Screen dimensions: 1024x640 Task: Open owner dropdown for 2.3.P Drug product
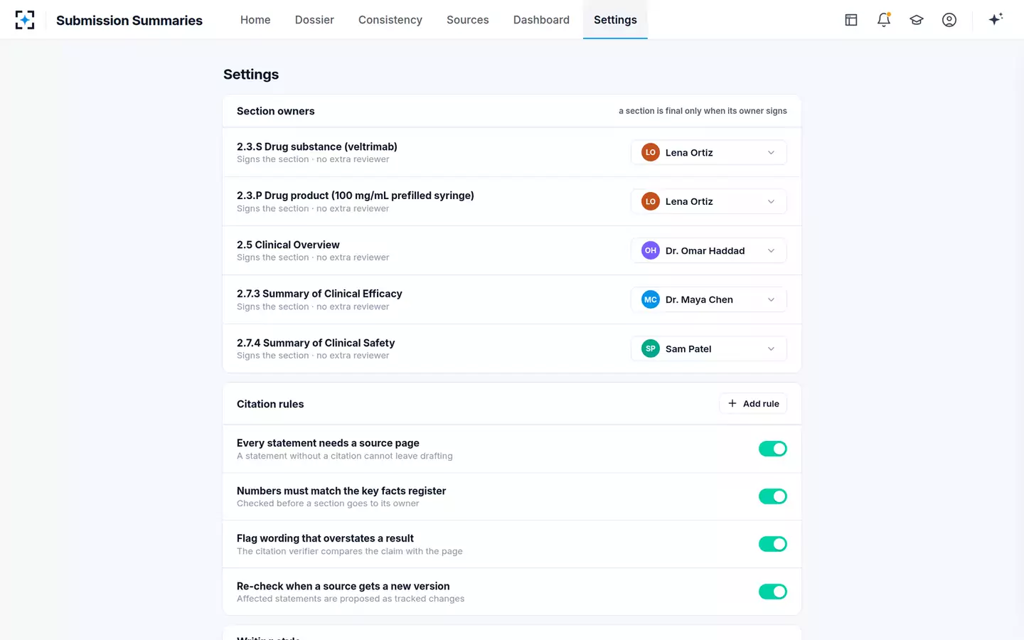click(709, 201)
